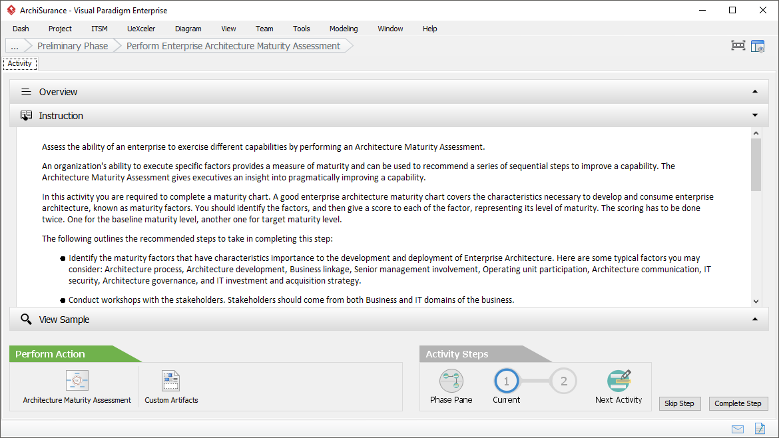Click the View Sample magnifier icon

click(x=27, y=320)
